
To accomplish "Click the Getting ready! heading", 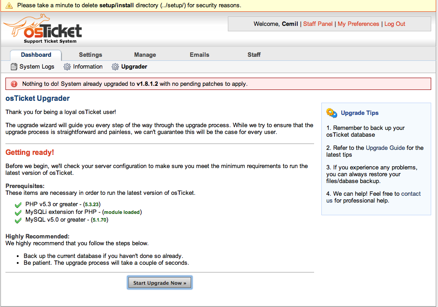I will click(x=30, y=153).
